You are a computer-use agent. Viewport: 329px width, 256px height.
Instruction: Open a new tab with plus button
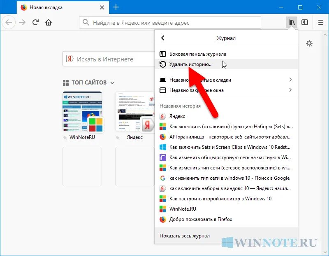116,7
